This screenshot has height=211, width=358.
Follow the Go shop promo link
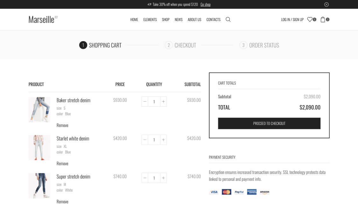click(x=205, y=4)
